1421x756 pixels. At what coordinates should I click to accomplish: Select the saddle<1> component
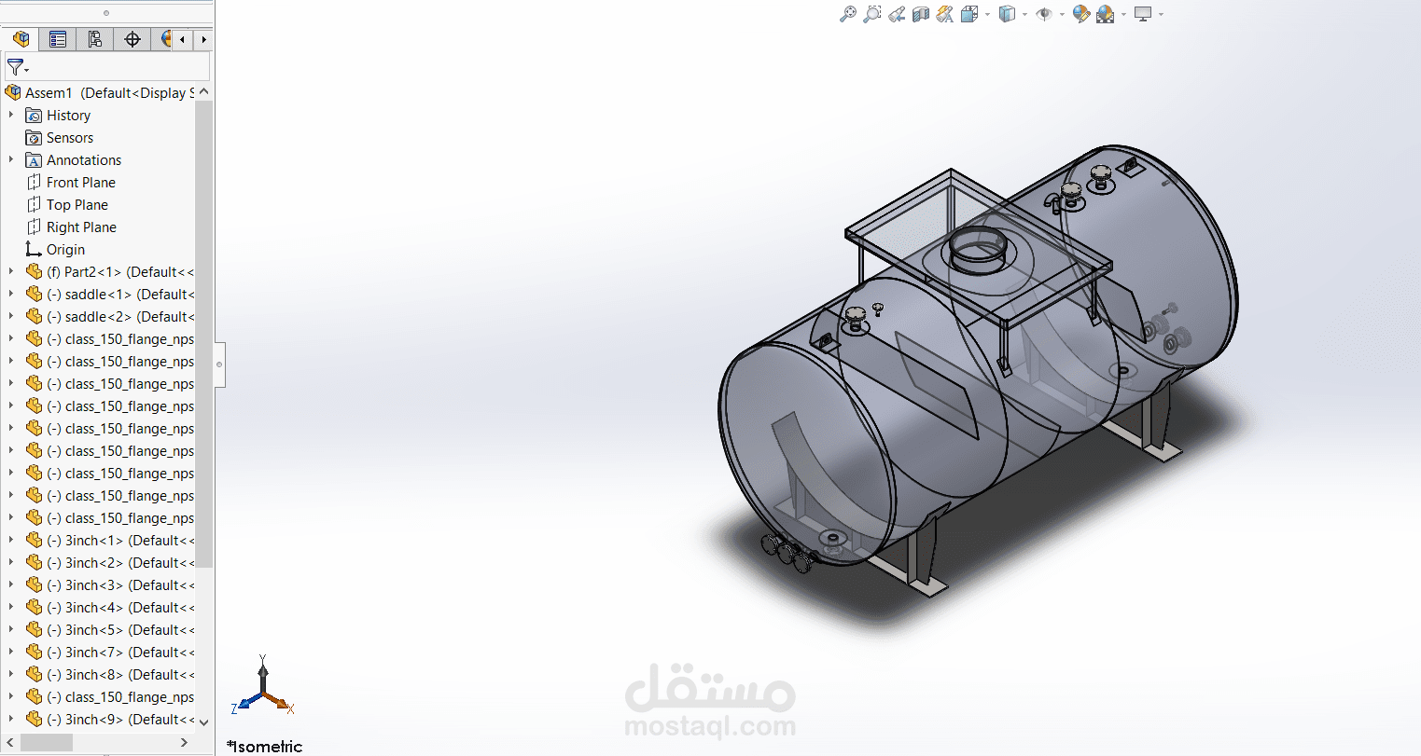pos(110,295)
